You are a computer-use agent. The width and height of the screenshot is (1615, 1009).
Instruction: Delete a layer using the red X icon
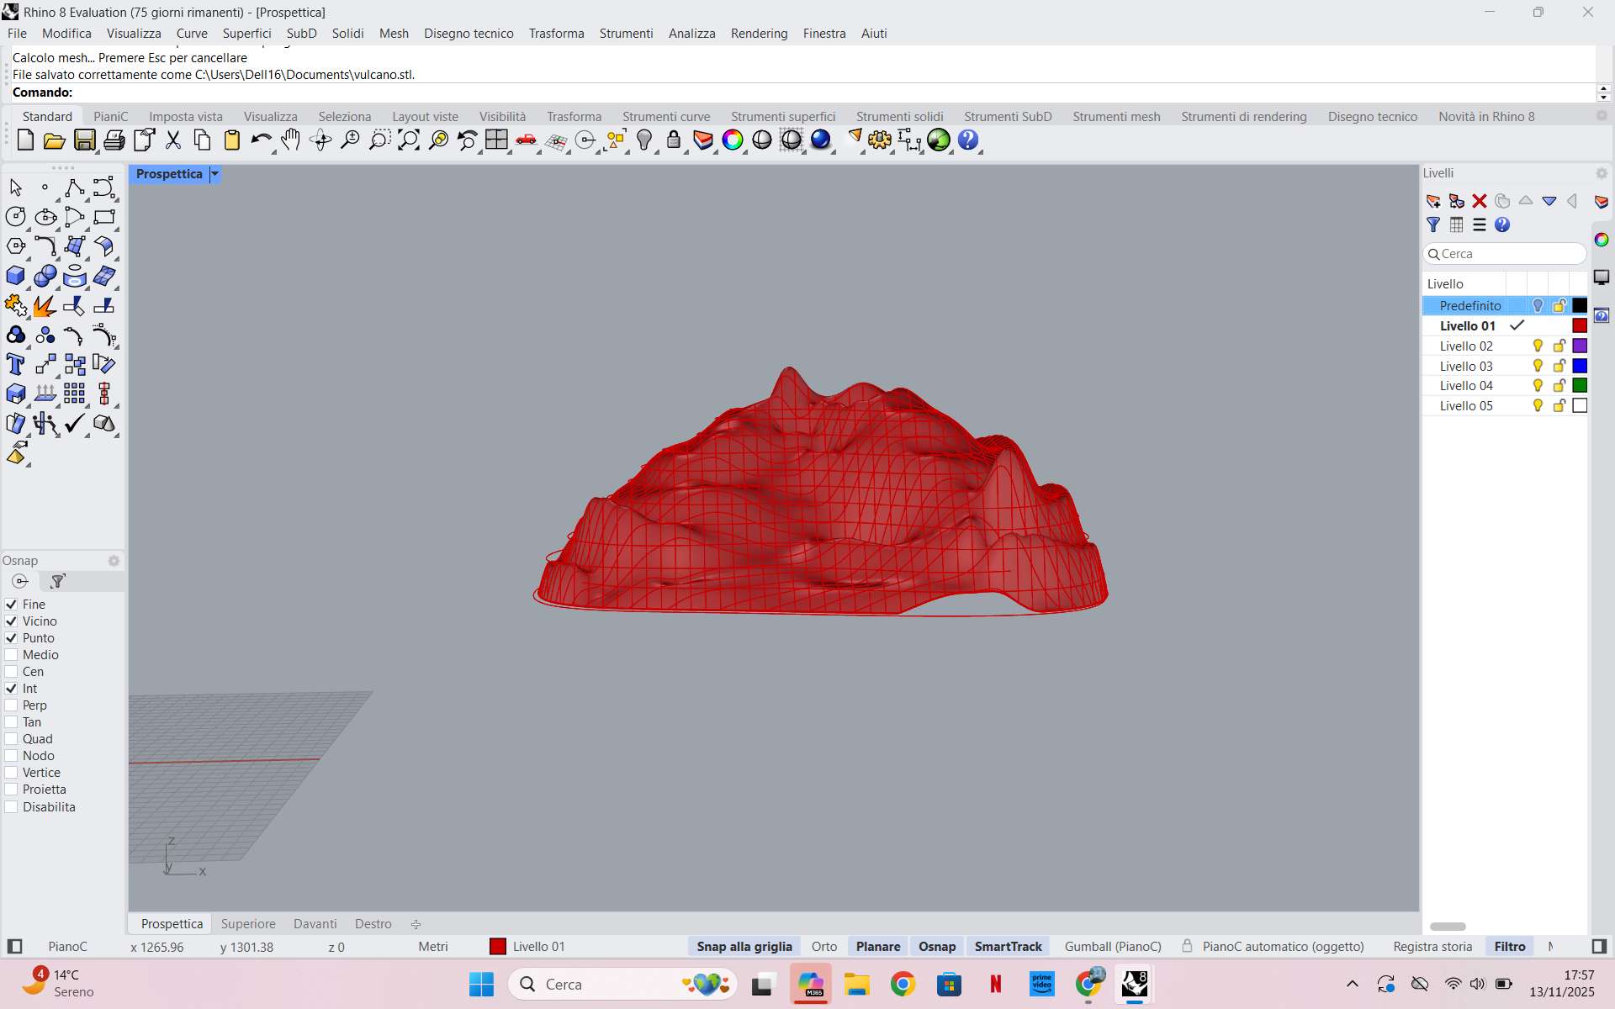[1480, 202]
